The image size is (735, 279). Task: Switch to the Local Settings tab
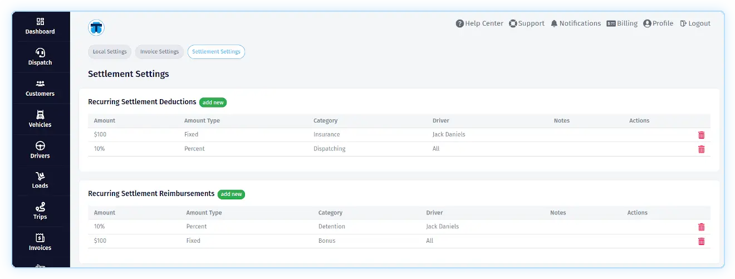pos(110,52)
